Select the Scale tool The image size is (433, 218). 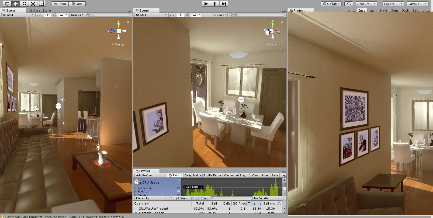click(33, 3)
